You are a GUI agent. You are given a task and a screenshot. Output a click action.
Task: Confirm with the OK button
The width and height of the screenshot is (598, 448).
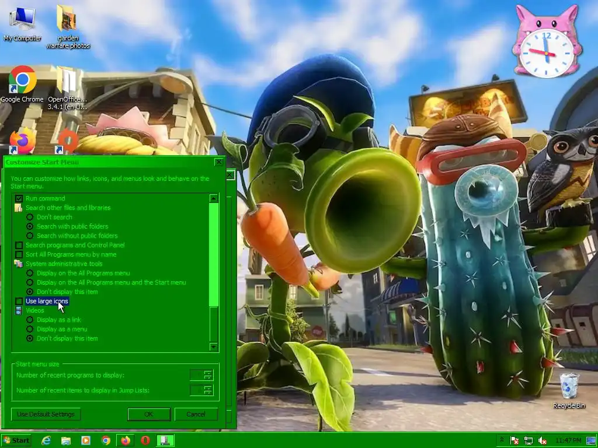(x=149, y=414)
